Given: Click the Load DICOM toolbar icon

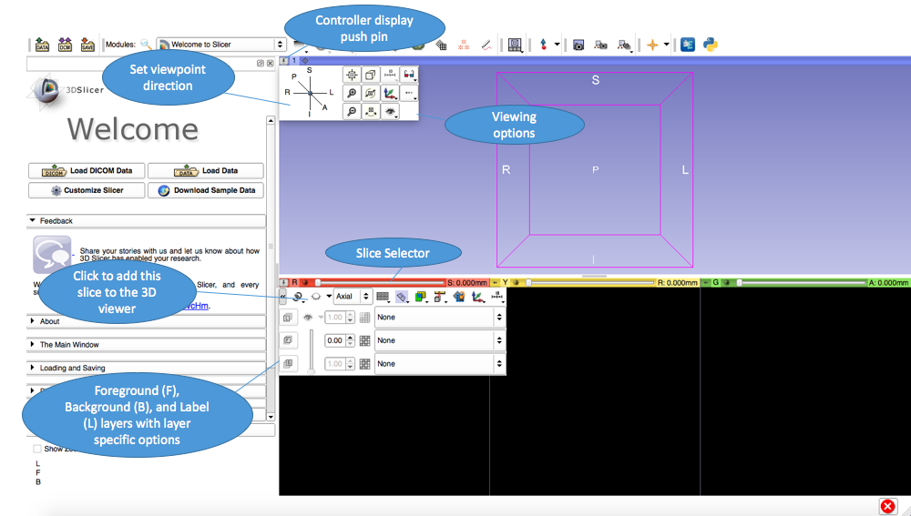Looking at the screenshot, I should pyautogui.click(x=65, y=44).
